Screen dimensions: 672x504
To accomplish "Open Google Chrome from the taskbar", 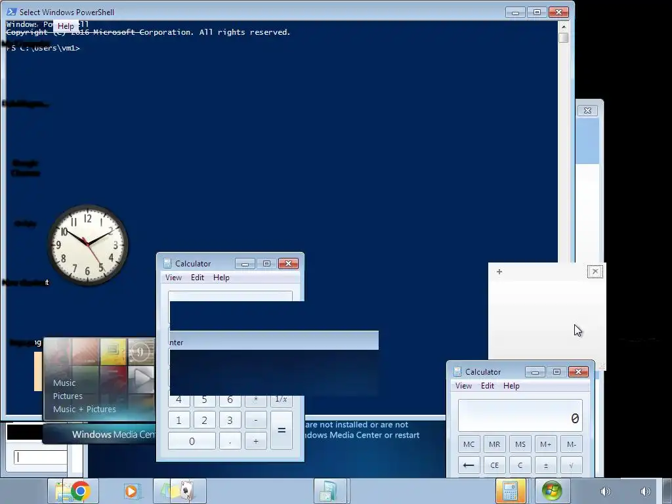I will 80,491.
